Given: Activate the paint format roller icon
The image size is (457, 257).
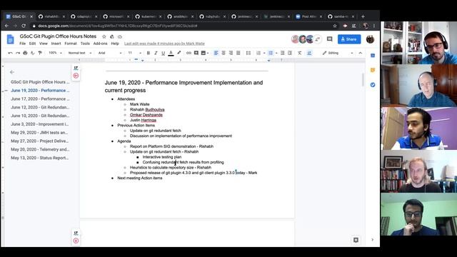Looking at the screenshot, I should [40, 53].
